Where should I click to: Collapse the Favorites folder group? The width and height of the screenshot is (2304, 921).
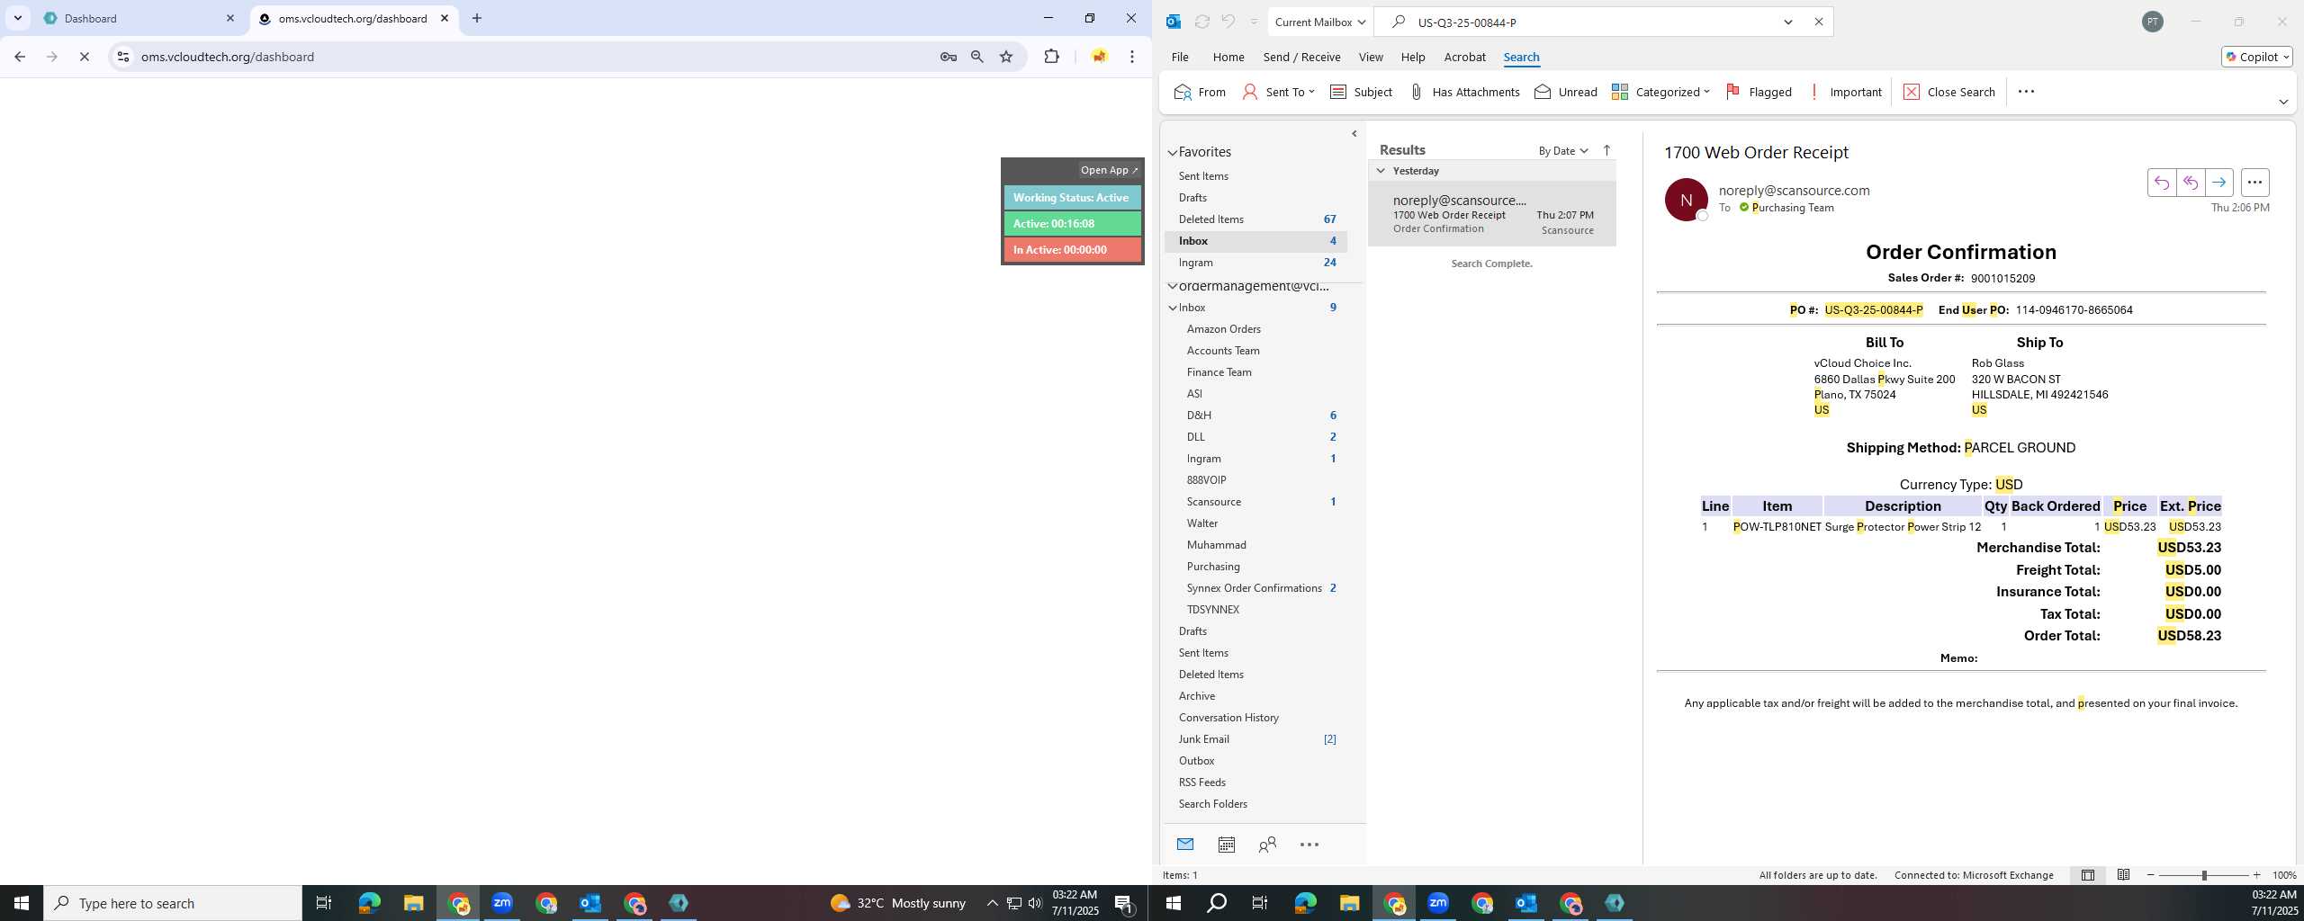[1172, 153]
